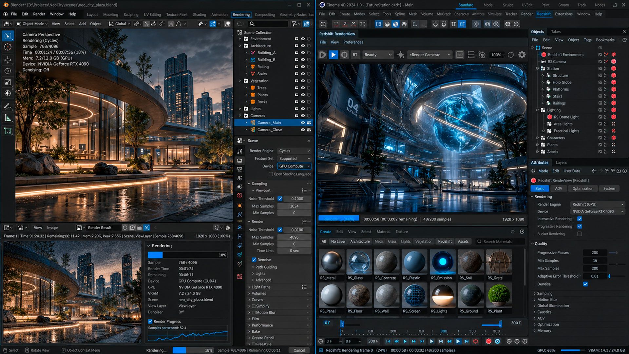
Task: Toggle Render Progress checkbox in Blender
Action: pyautogui.click(x=150, y=321)
